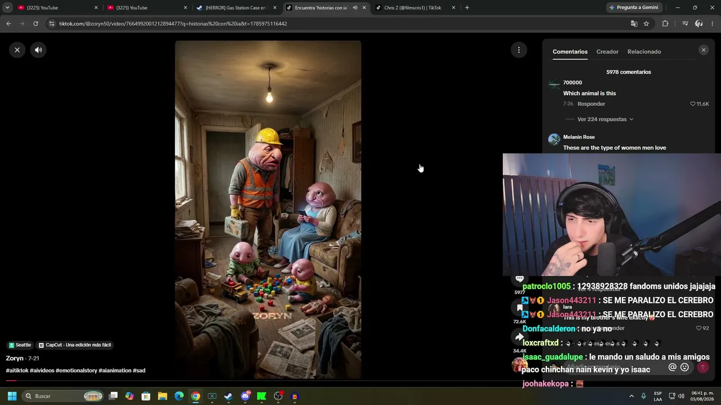
Task: Click the 700000 commenter avatar
Action: pos(554,84)
